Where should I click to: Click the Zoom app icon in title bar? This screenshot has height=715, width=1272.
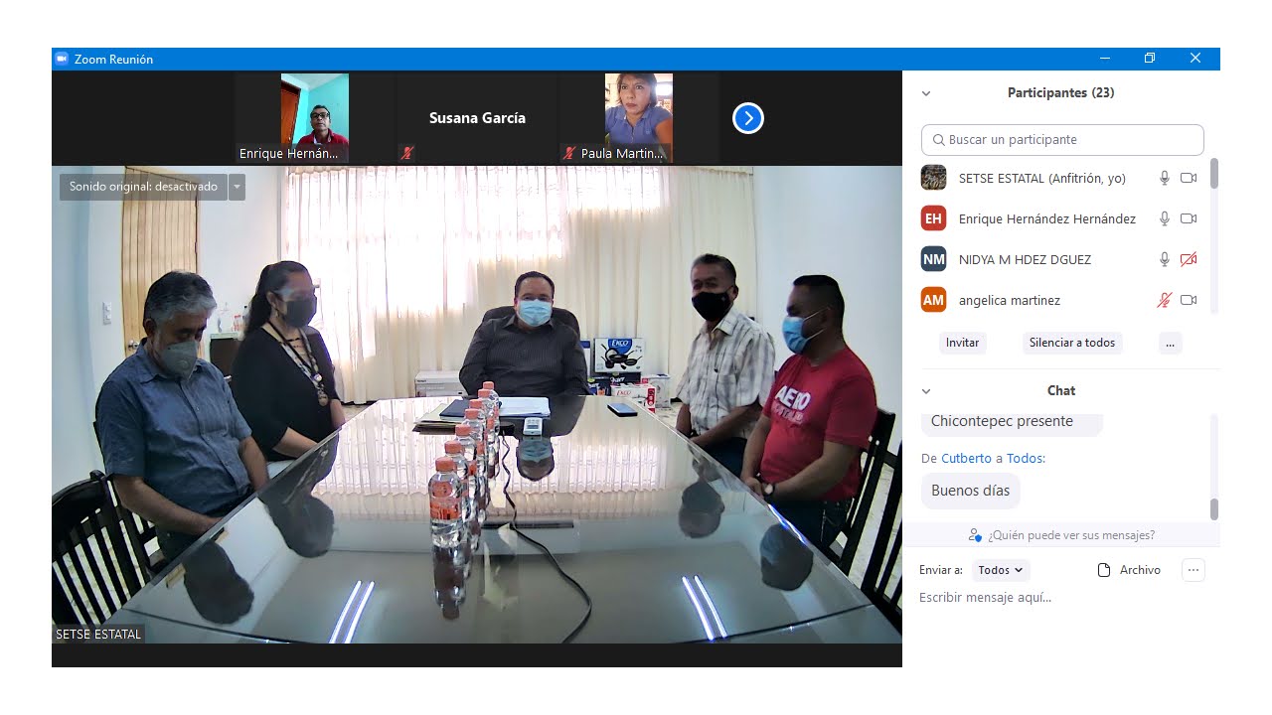click(x=62, y=59)
